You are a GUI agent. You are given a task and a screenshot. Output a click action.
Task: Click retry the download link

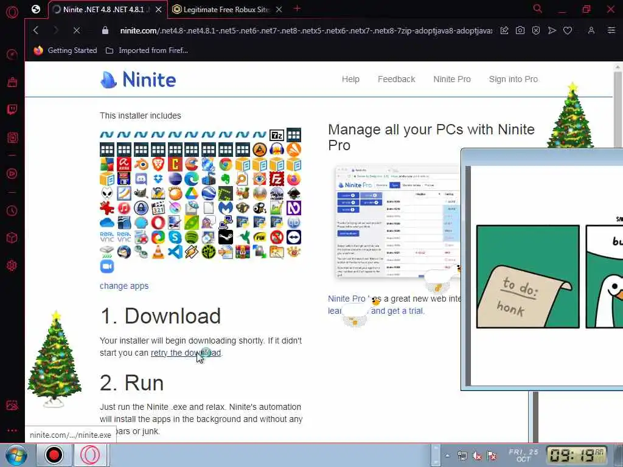tap(186, 353)
